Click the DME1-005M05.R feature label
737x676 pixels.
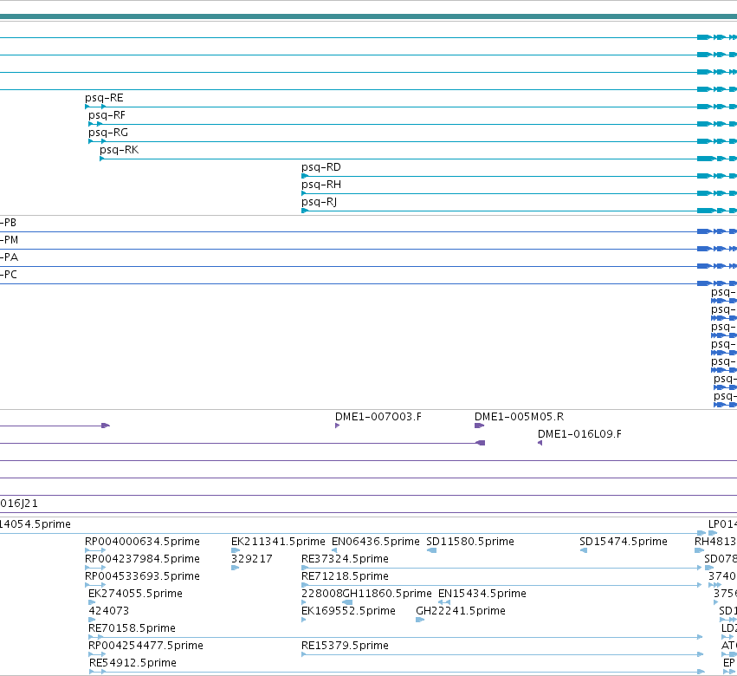[519, 417]
